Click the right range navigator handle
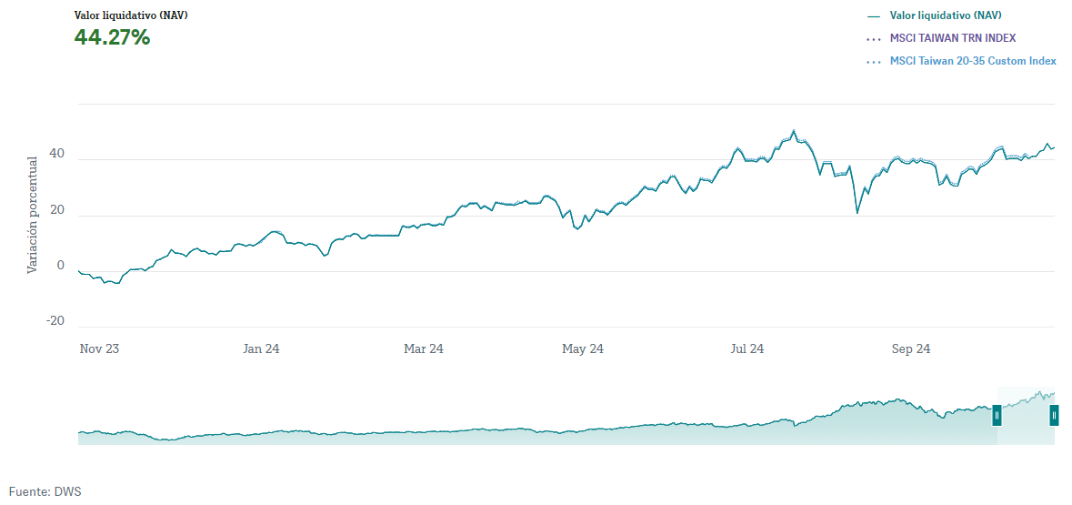This screenshot has width=1072, height=505. point(1054,415)
